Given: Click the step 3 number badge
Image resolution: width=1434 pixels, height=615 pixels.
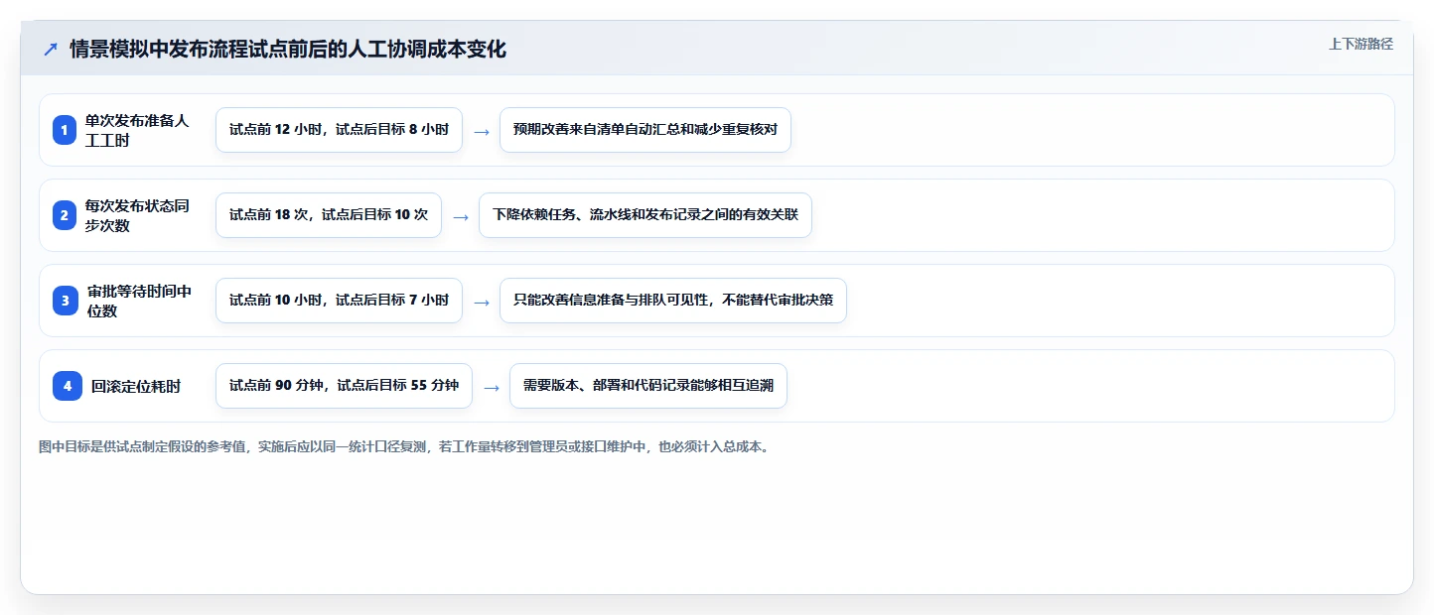Looking at the screenshot, I should coord(66,301).
